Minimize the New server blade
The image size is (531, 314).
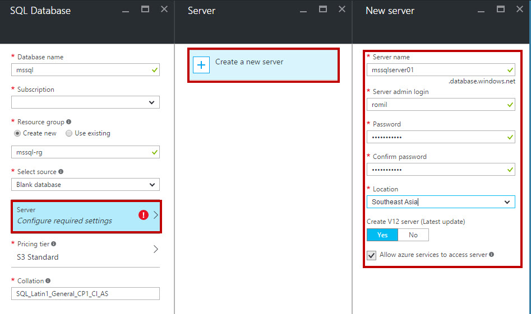pos(481,12)
